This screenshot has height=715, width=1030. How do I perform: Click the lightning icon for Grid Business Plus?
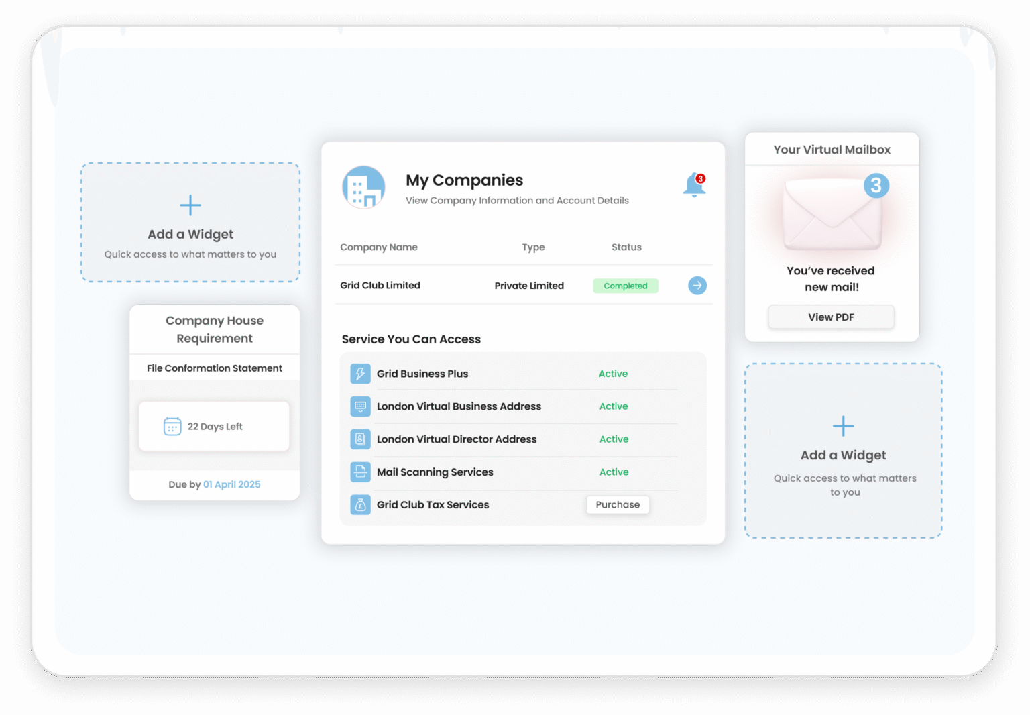click(x=361, y=374)
